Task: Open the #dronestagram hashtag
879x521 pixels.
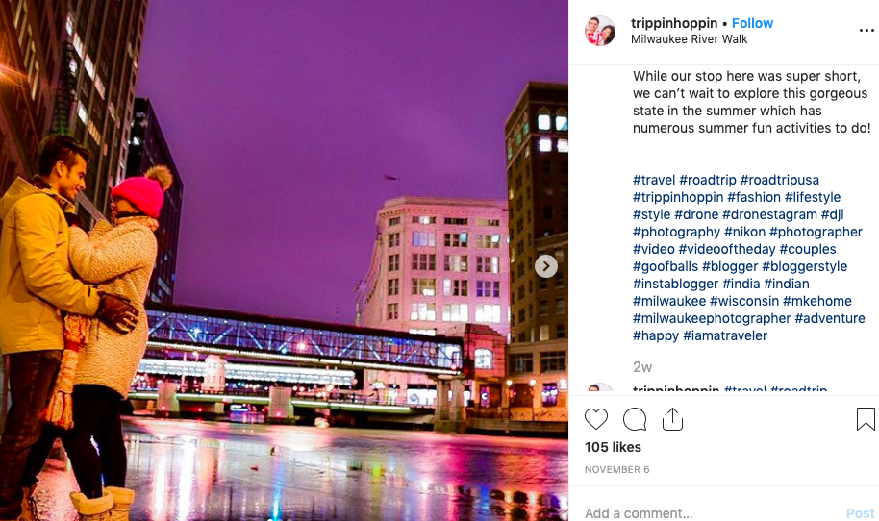Action: [x=769, y=214]
